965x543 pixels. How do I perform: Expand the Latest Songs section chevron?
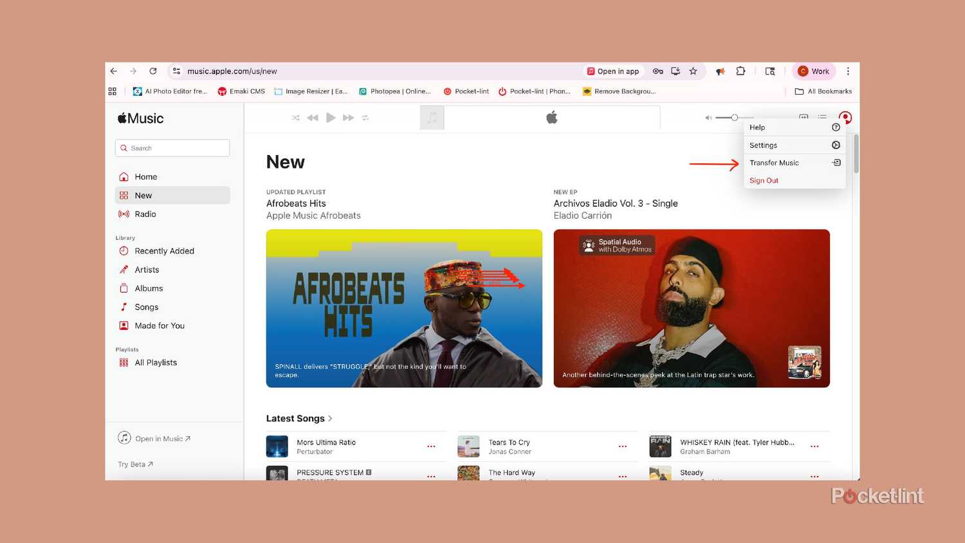pos(331,419)
